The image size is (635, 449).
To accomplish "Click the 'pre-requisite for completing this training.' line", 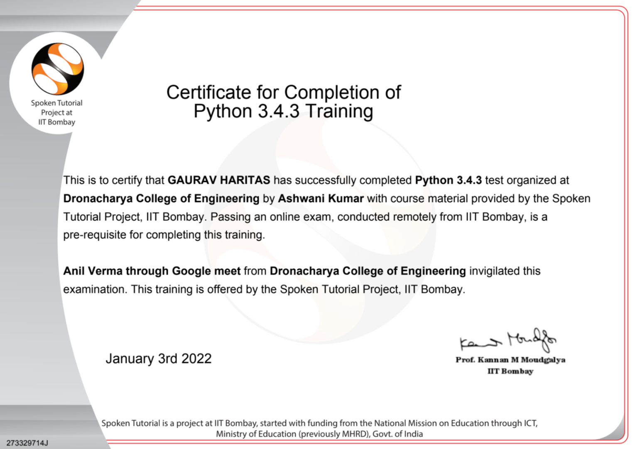I will [164, 235].
